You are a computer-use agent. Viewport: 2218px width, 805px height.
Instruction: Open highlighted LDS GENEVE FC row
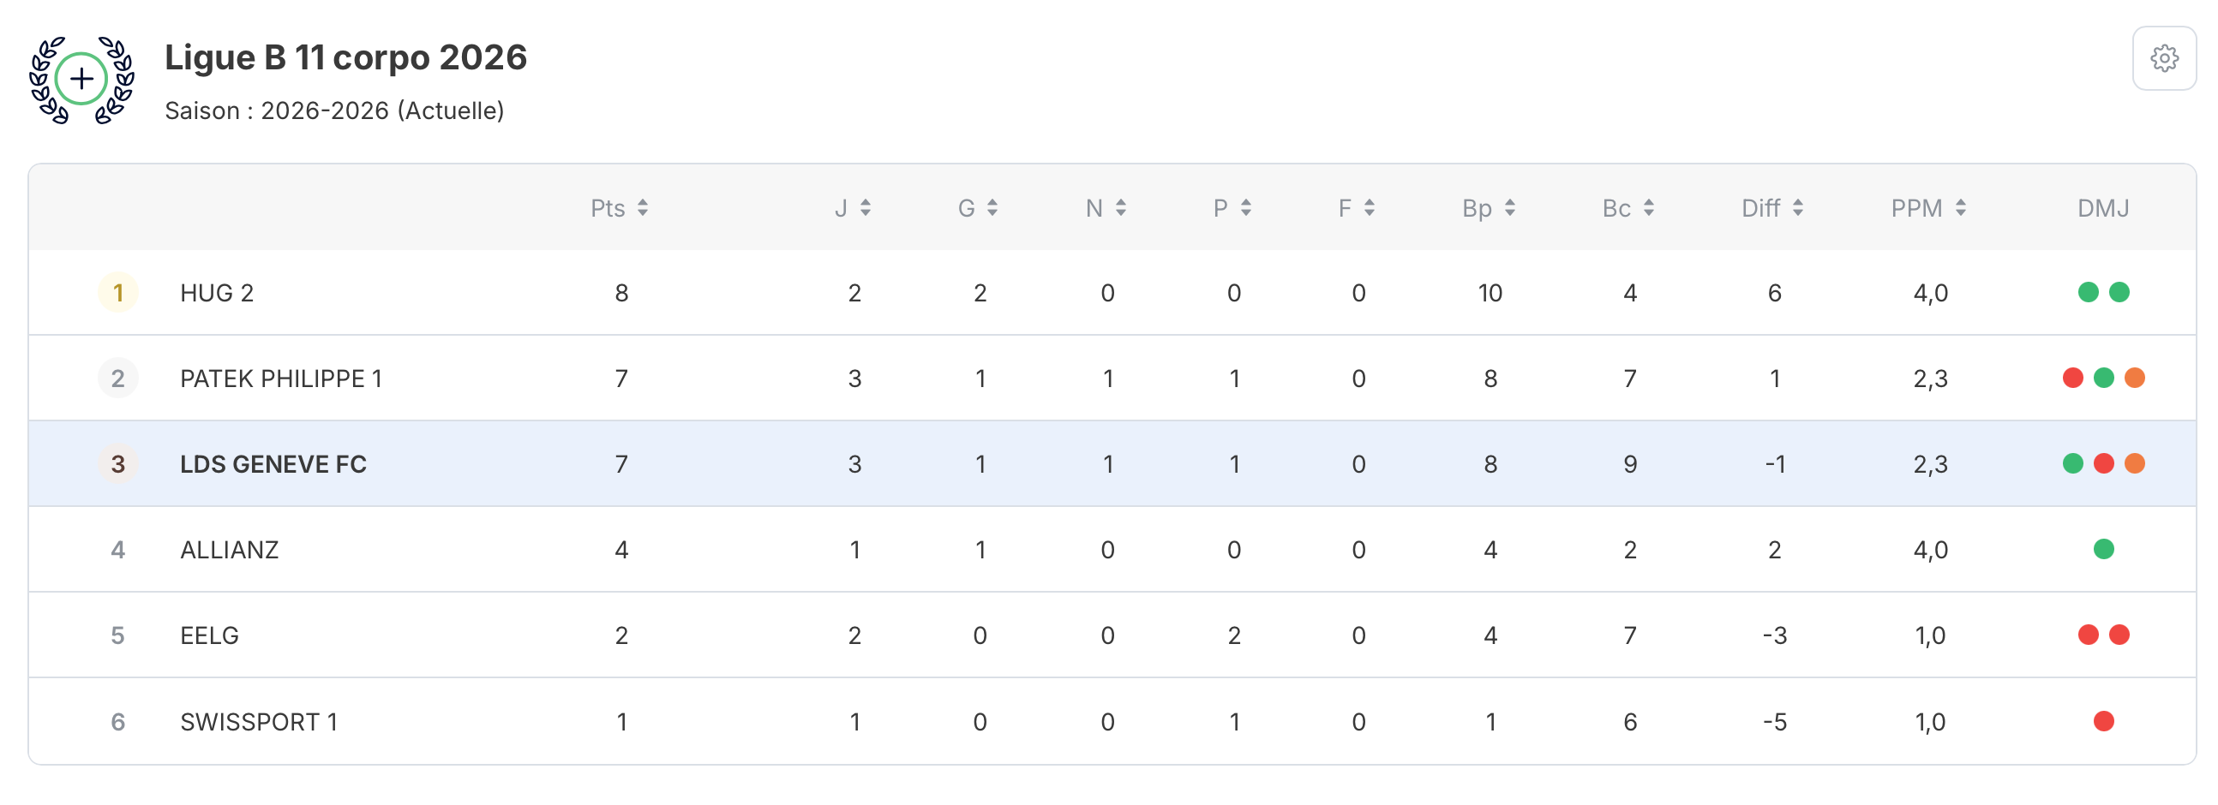pos(273,464)
